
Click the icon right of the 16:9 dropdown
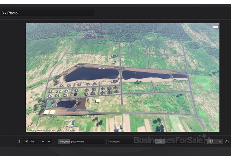click(x=227, y=142)
